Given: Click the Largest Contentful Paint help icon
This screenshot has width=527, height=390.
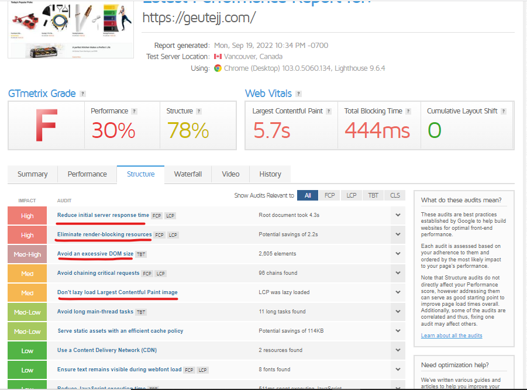Looking at the screenshot, I should (329, 111).
